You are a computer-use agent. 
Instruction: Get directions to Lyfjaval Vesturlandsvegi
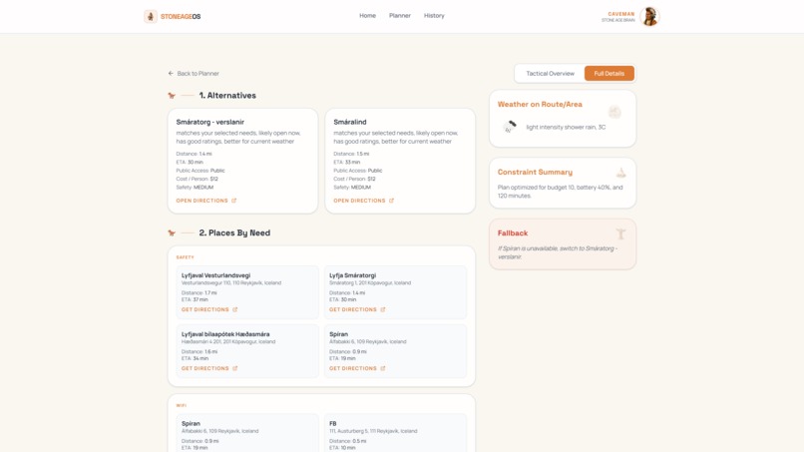pyautogui.click(x=209, y=309)
